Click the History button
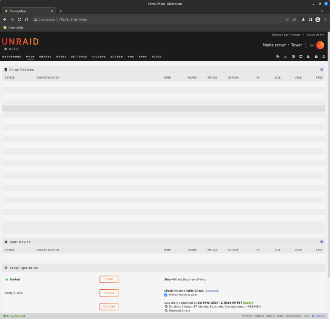The width and height of the screenshot is (330, 319). 109,307
